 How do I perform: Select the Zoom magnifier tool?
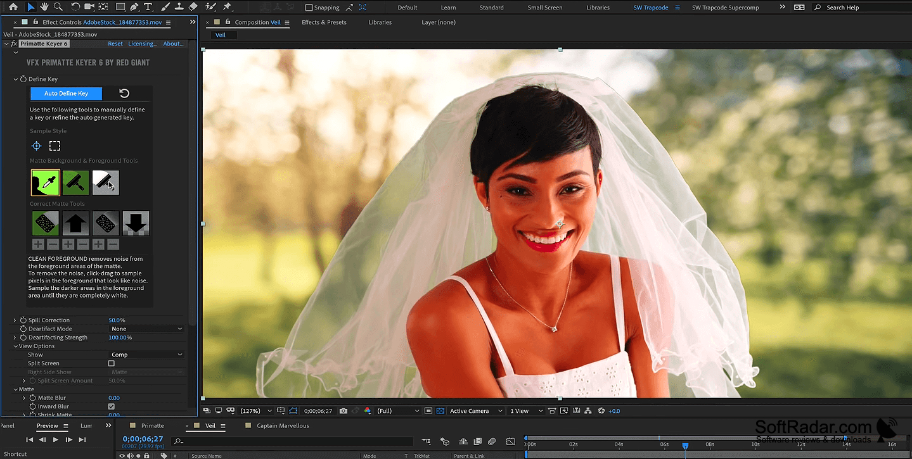pyautogui.click(x=58, y=7)
